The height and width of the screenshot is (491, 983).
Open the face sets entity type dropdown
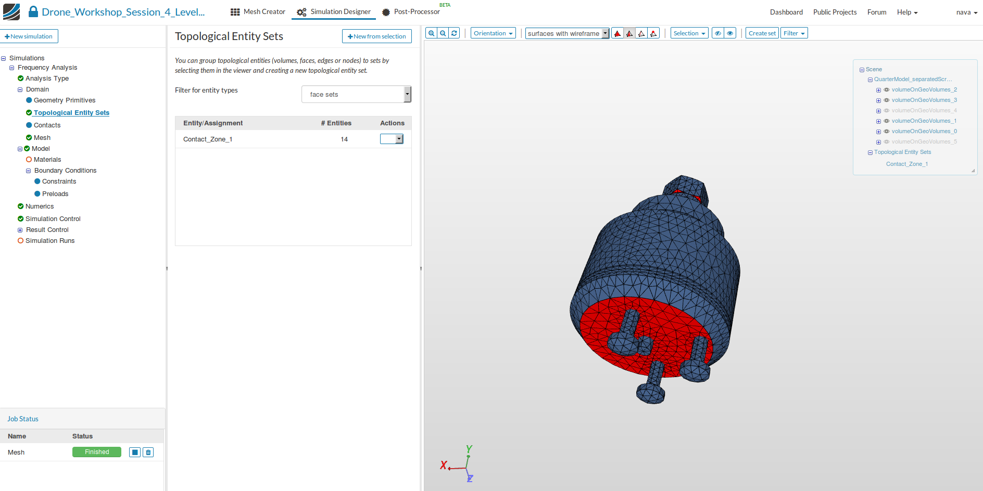tap(356, 94)
